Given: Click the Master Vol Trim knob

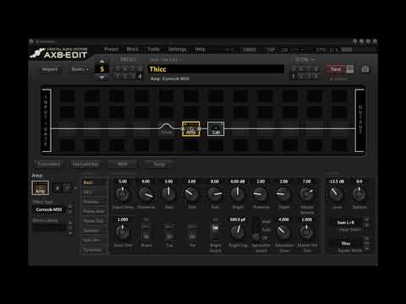Looking at the screenshot, I should tap(307, 231).
